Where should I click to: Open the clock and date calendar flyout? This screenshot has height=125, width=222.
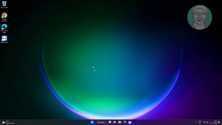tap(214, 122)
